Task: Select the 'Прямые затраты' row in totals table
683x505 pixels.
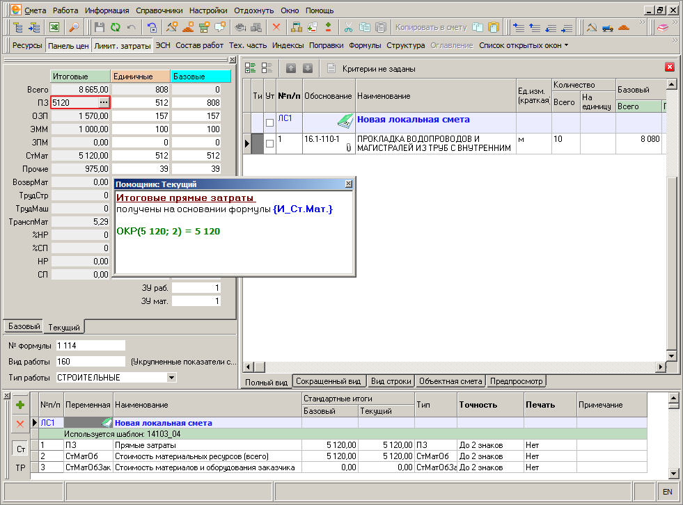Action: click(339, 445)
